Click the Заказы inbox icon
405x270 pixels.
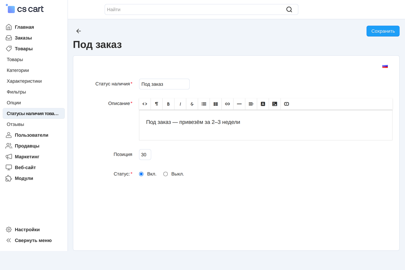pos(9,38)
